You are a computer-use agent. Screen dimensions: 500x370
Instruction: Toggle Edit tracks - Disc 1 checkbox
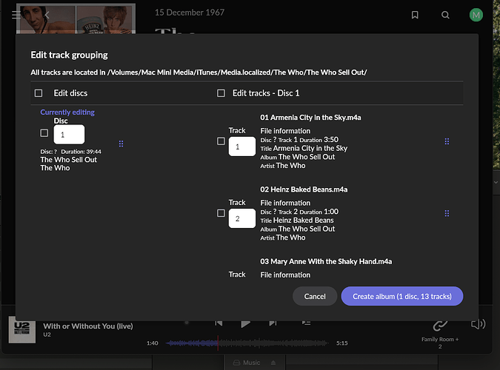(x=221, y=93)
